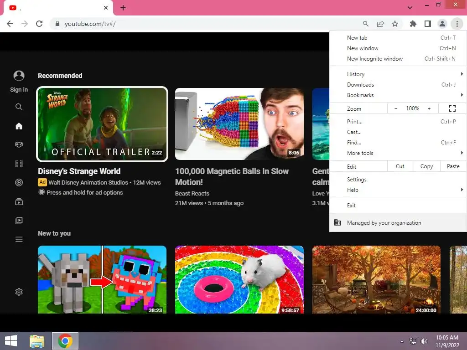
Task: Open the tab search dropdown chevron
Action: coord(410,8)
